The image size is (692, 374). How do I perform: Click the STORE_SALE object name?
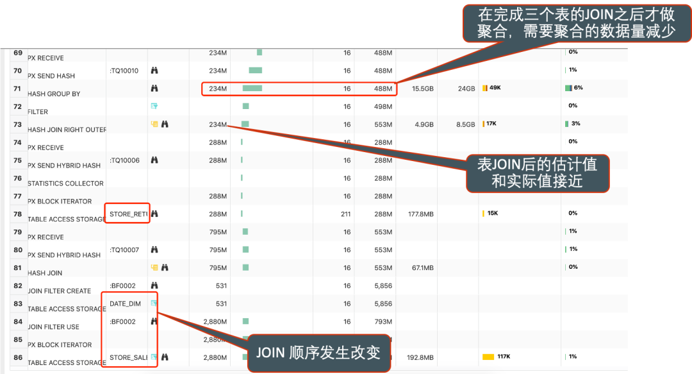[128, 357]
